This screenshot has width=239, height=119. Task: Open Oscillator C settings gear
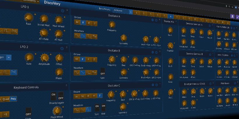coord(153,85)
